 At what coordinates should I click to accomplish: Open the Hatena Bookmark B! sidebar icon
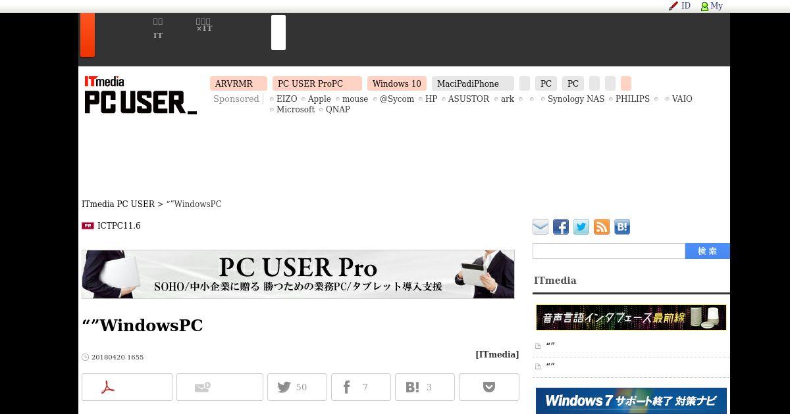point(622,227)
